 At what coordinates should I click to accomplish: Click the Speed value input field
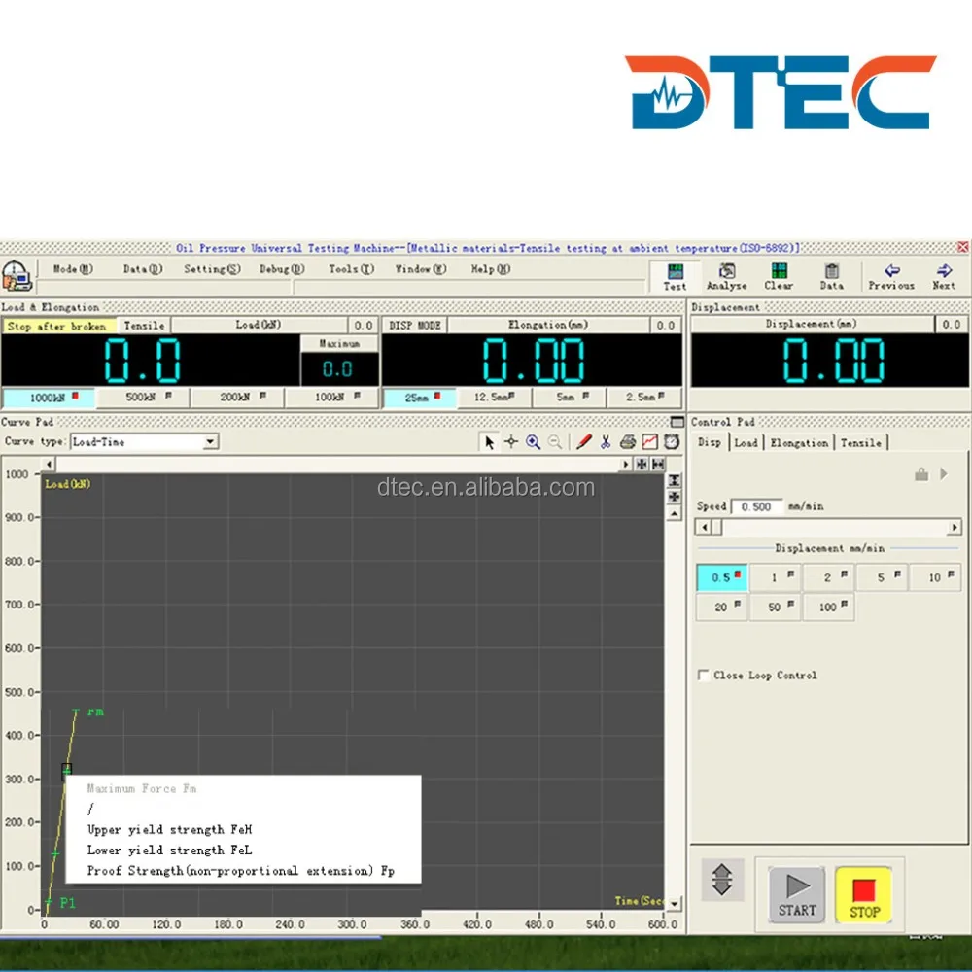(757, 505)
